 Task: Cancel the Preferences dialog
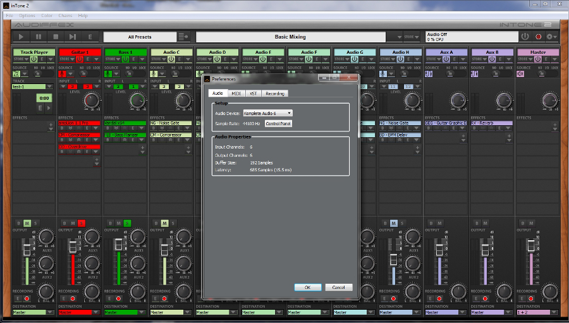pos(339,287)
